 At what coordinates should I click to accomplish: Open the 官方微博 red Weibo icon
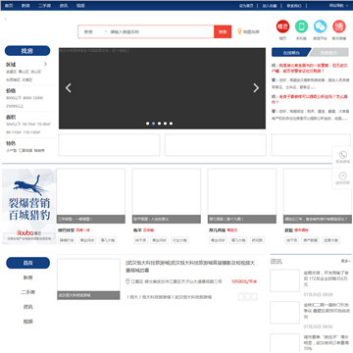[x=339, y=26]
